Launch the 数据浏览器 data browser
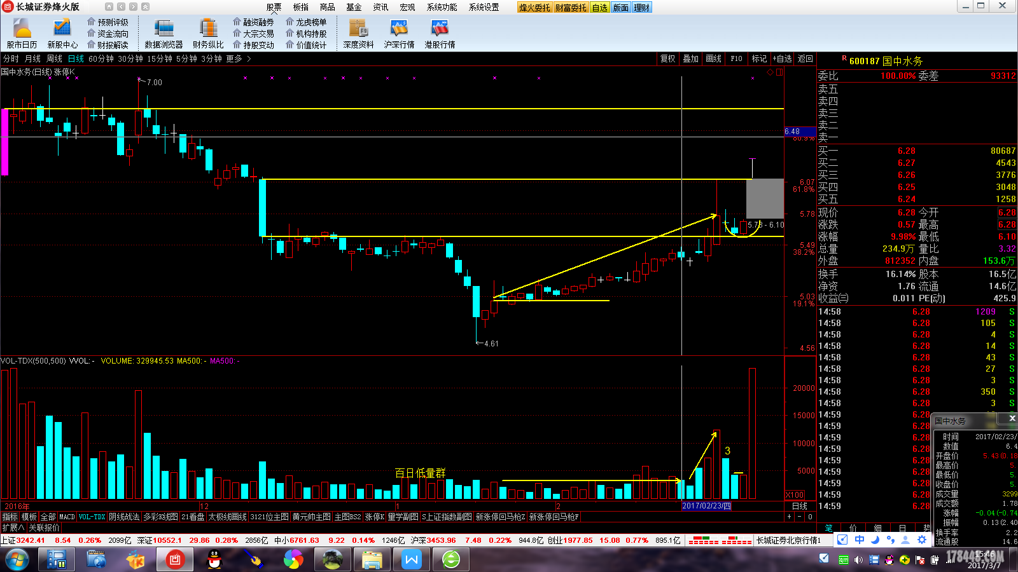 click(164, 33)
